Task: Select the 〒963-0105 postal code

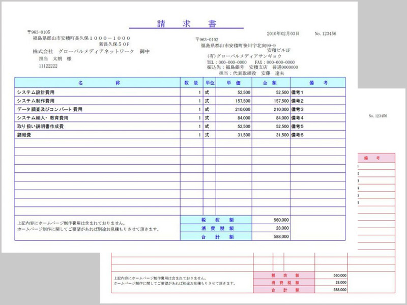Action: (39, 32)
